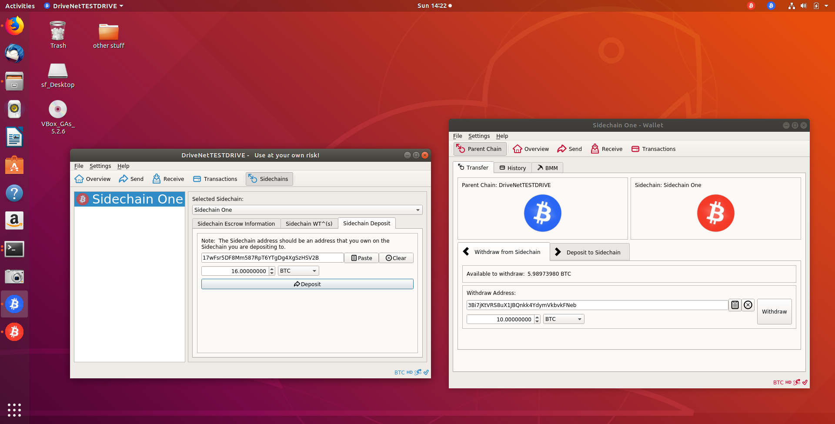Switch to Sidechain WT^(s) tab
The height and width of the screenshot is (424, 835).
[x=309, y=224]
